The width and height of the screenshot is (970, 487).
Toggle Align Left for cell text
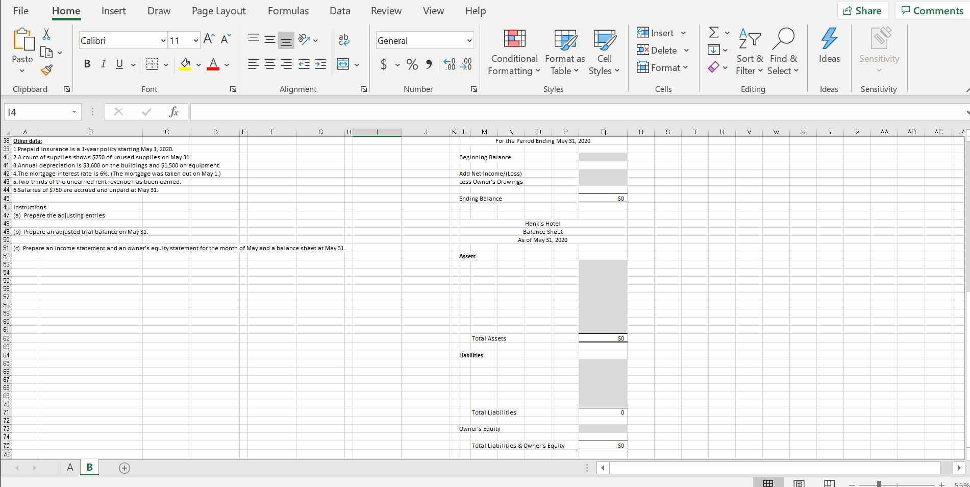[254, 64]
